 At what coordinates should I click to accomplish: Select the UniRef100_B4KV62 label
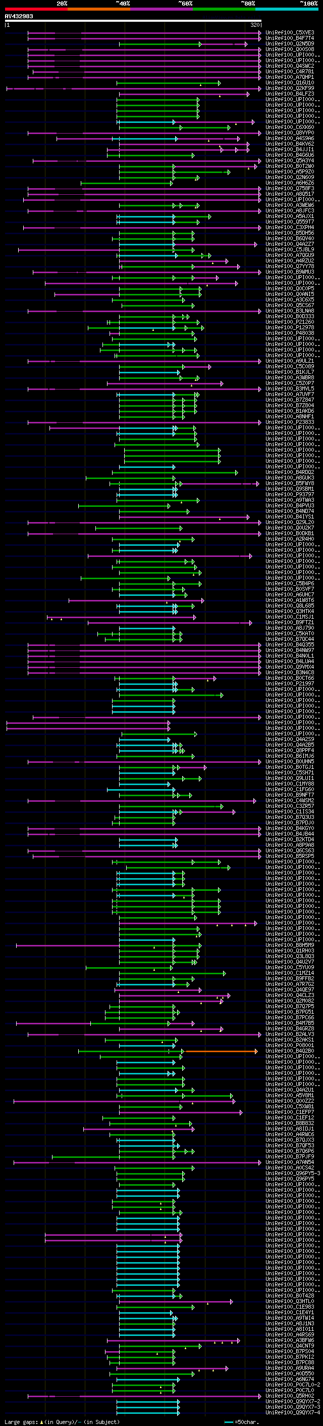(290, 144)
